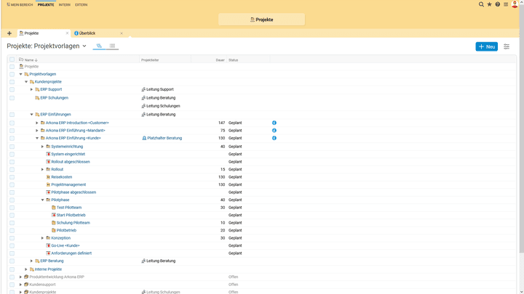
Task: Switch to the Überblick tab
Action: [x=87, y=33]
